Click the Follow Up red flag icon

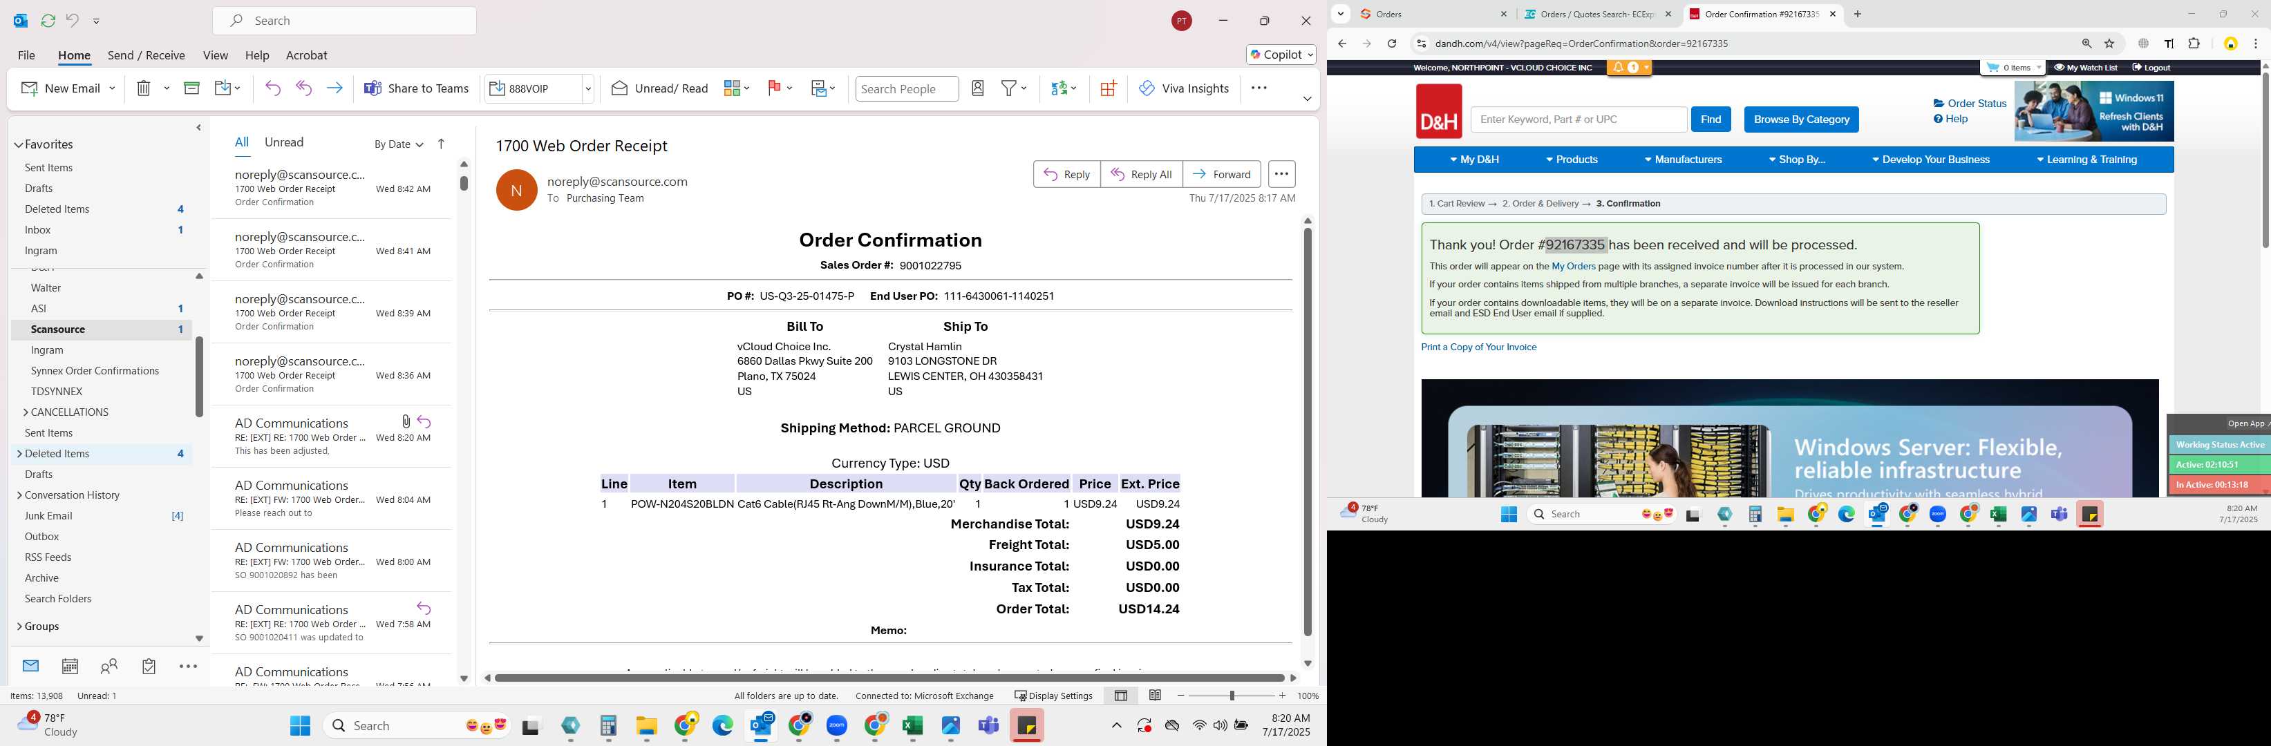click(774, 88)
